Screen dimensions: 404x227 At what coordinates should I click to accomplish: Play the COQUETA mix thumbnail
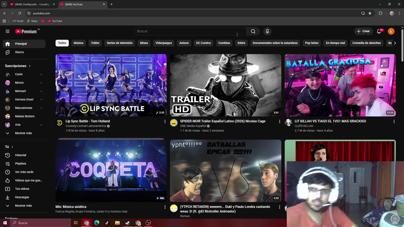tap(111, 171)
